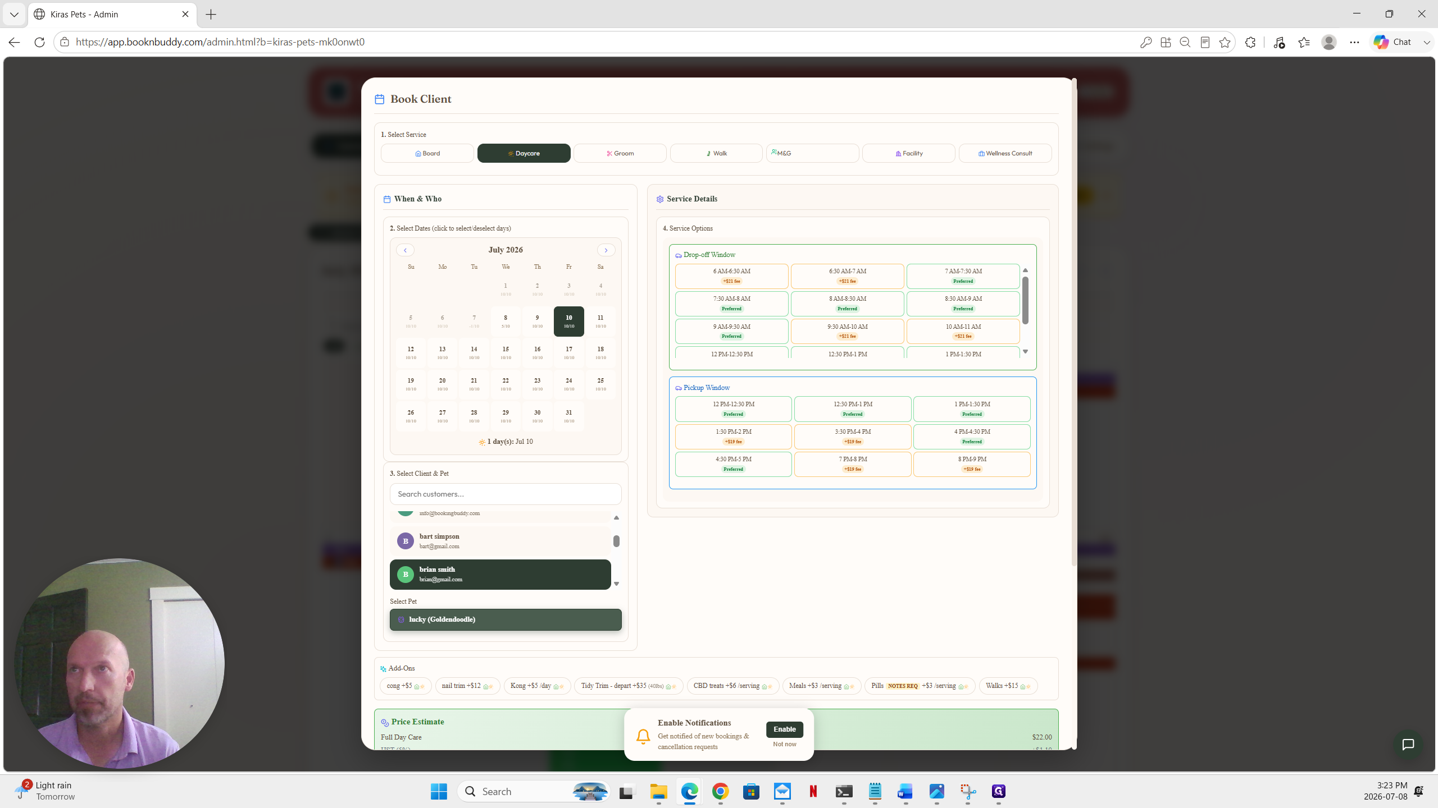Choose pickup window 4 PM-4:30 PM
This screenshot has width=1438, height=808.
[972, 436]
